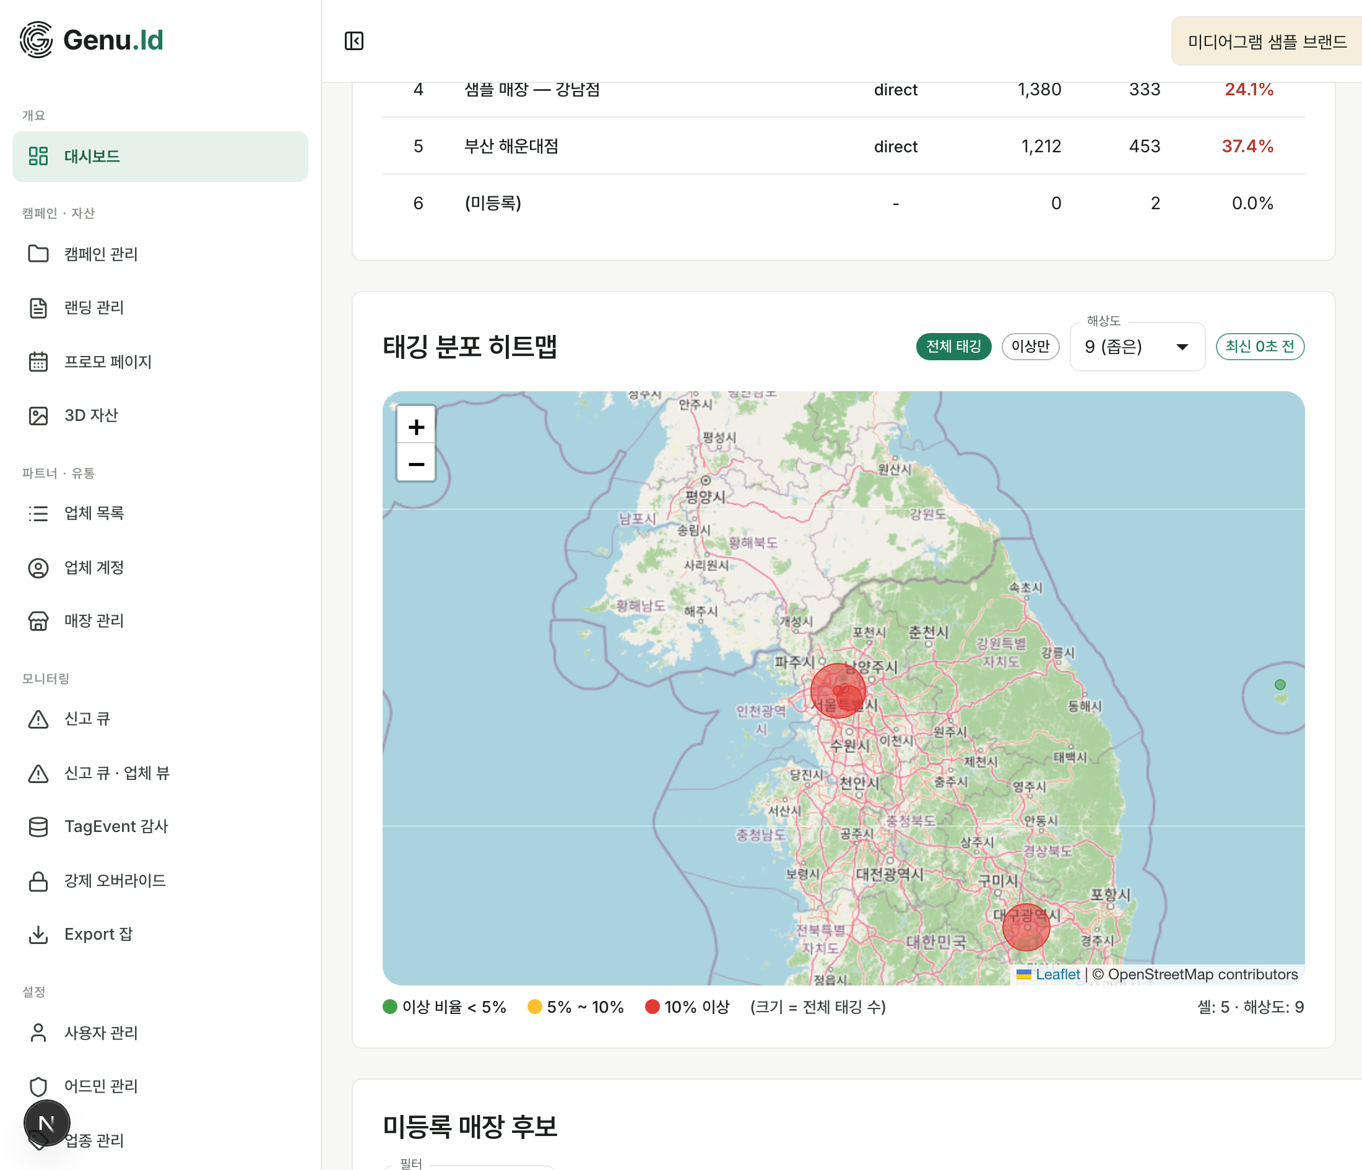Go to 캠페인 관리 page
The image size is (1362, 1170).
160,254
